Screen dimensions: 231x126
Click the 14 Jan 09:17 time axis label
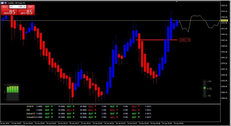pos(74,123)
